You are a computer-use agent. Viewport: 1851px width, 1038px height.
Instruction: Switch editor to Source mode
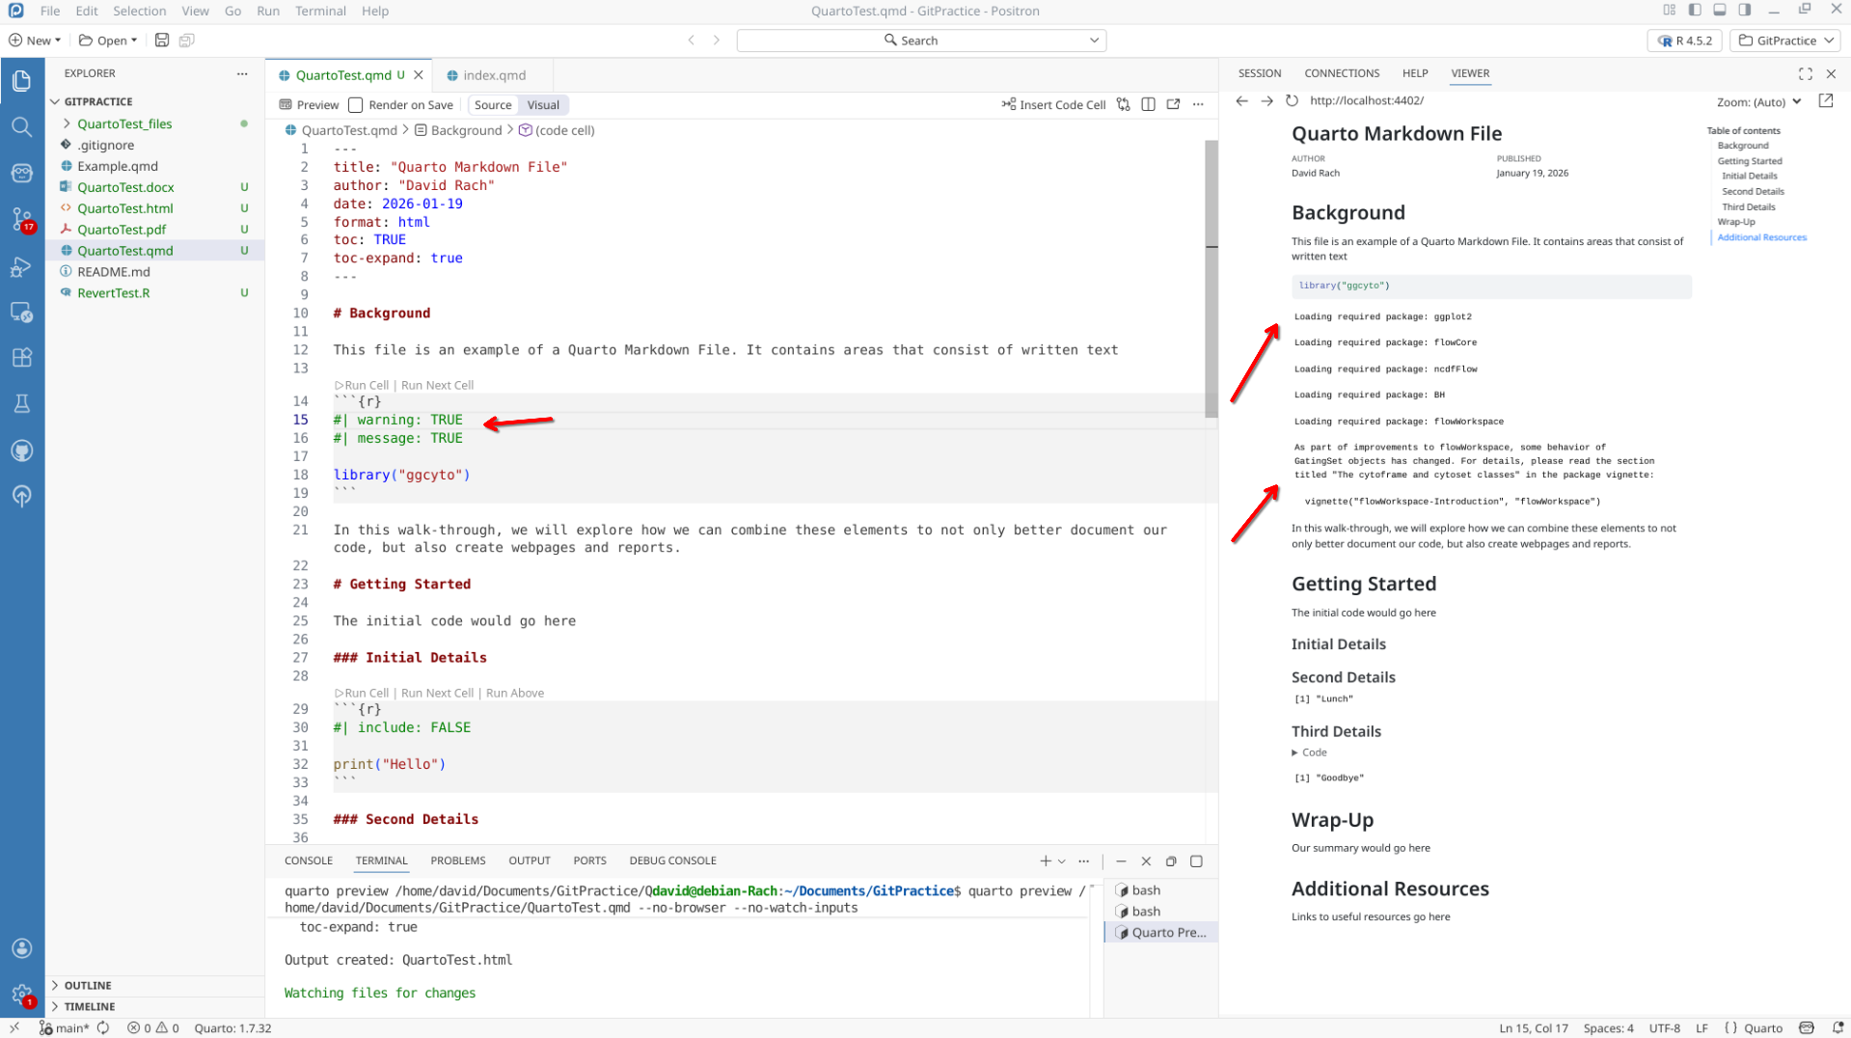493,105
